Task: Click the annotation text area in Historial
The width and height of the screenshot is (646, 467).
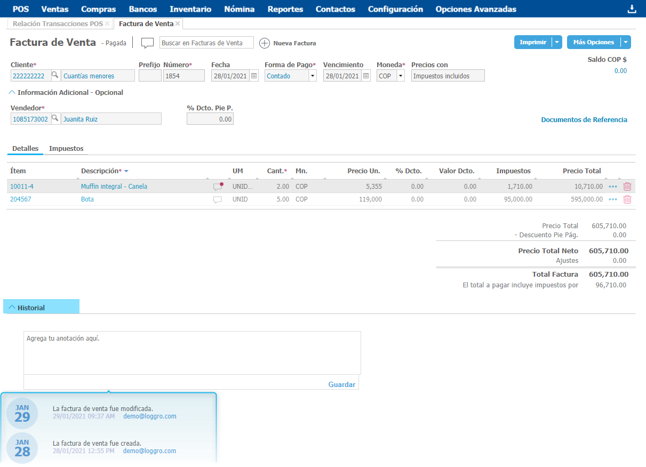Action: pos(192,353)
